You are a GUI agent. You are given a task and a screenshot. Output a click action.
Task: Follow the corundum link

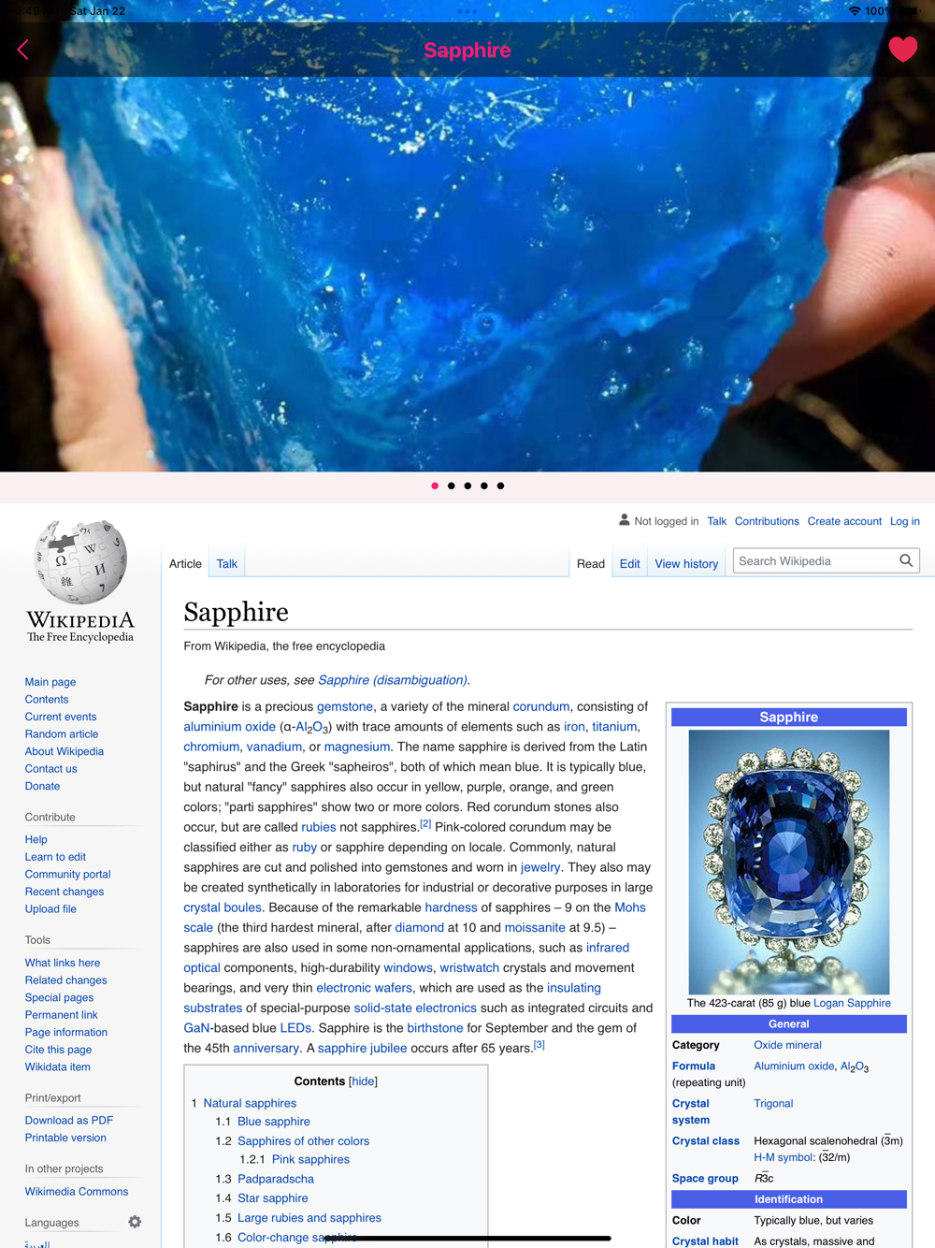pyautogui.click(x=540, y=706)
